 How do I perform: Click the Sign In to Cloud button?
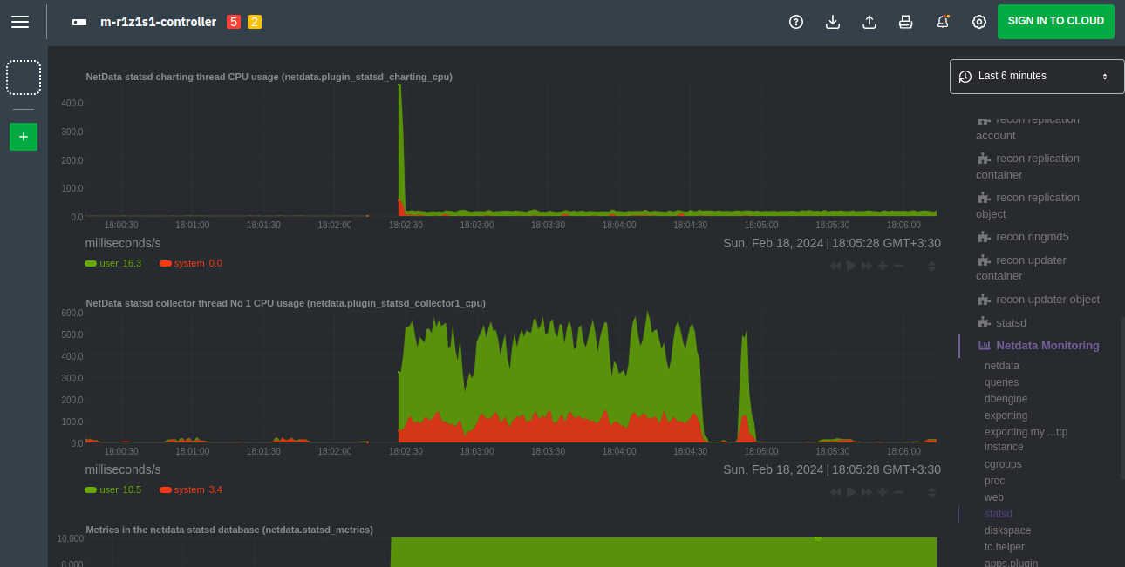click(x=1055, y=22)
